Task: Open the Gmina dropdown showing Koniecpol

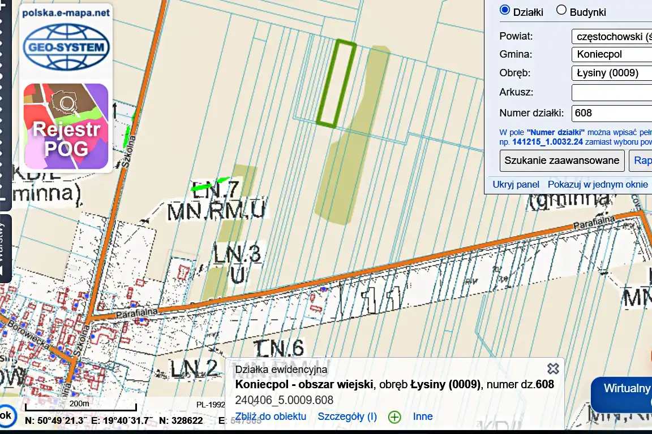Action: (612, 55)
